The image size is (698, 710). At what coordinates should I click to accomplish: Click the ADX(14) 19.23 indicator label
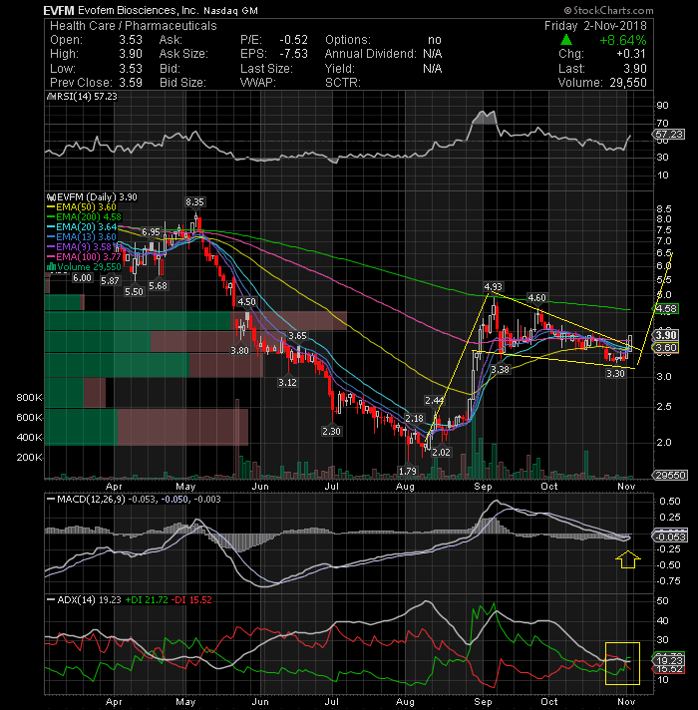pyautogui.click(x=84, y=600)
